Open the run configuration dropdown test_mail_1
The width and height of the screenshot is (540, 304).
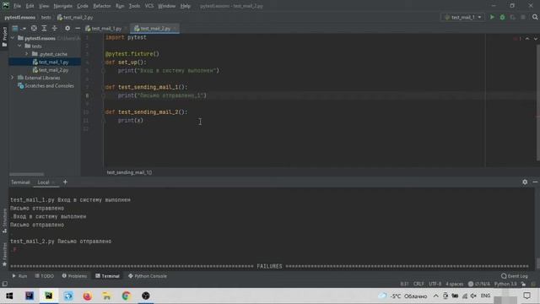(463, 17)
